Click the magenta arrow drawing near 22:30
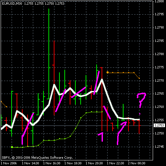 [x=122, y=133]
